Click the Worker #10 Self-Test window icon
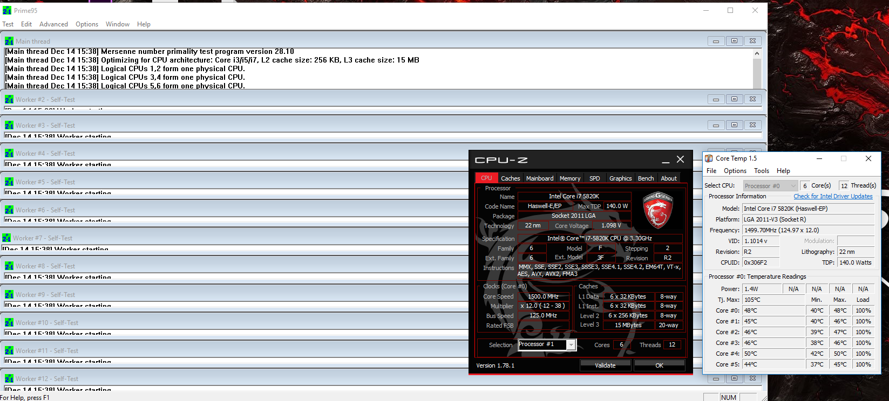889x401 pixels. click(x=9, y=322)
